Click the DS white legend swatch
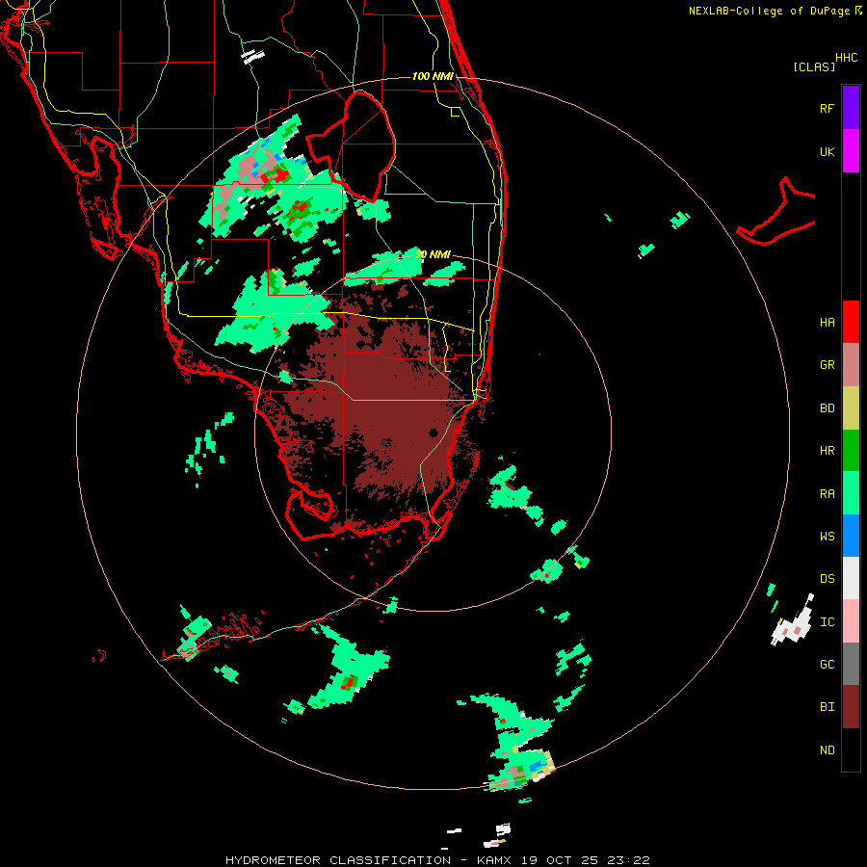The height and width of the screenshot is (867, 867). point(851,578)
